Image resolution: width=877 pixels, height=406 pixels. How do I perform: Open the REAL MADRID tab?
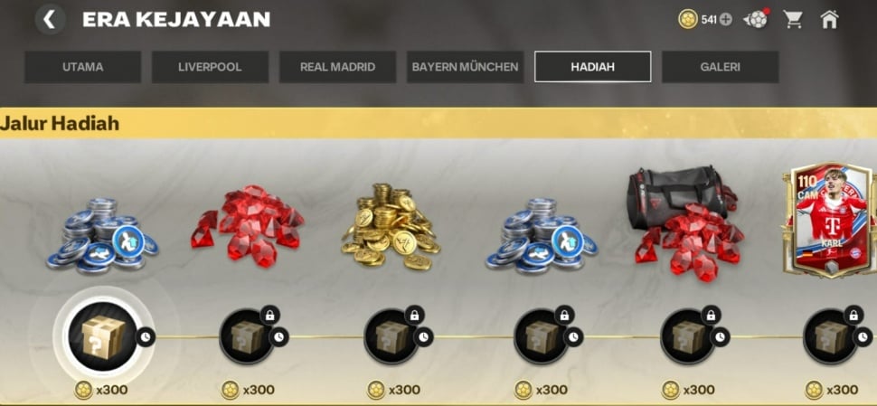(x=338, y=67)
